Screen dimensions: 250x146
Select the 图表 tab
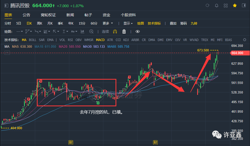pos(8,15)
